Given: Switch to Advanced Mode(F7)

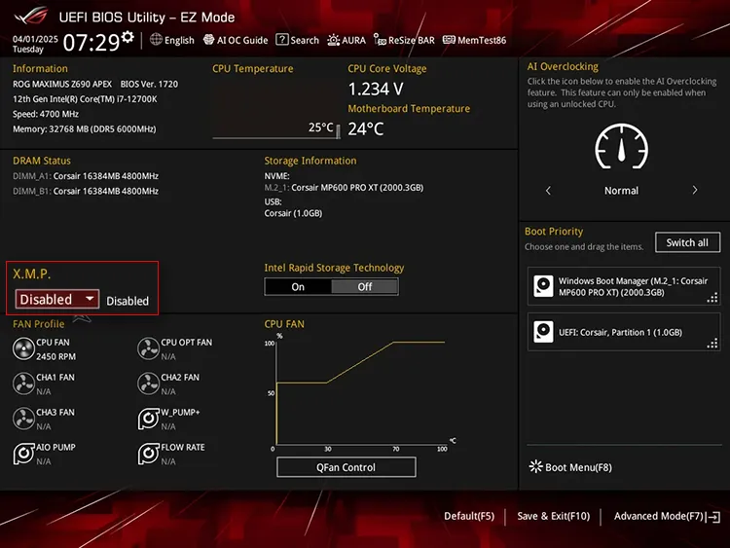Looking at the screenshot, I should pyautogui.click(x=667, y=516).
